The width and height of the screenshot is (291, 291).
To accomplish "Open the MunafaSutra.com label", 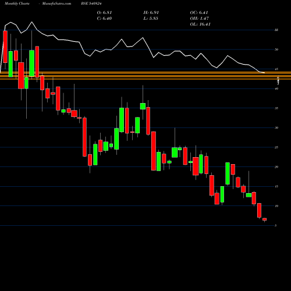I will (x=56, y=3).
